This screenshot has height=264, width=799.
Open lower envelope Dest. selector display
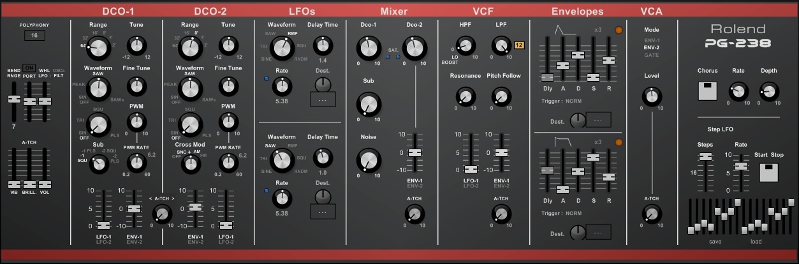[598, 233]
